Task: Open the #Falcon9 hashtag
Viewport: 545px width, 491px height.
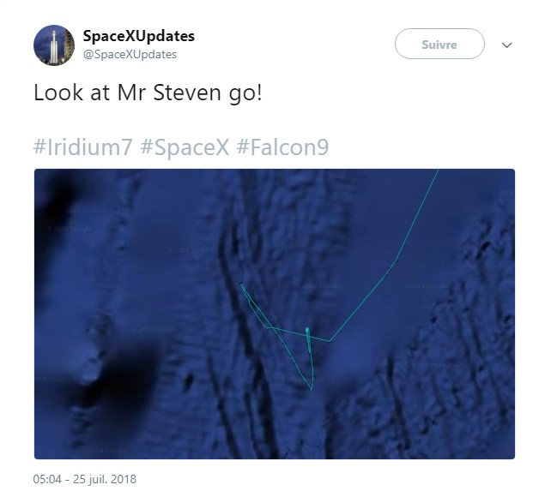Action: [x=282, y=147]
